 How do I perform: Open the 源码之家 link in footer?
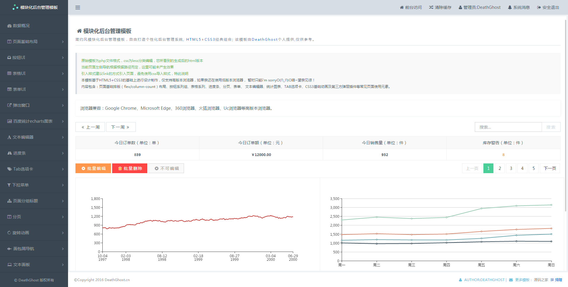point(541,280)
